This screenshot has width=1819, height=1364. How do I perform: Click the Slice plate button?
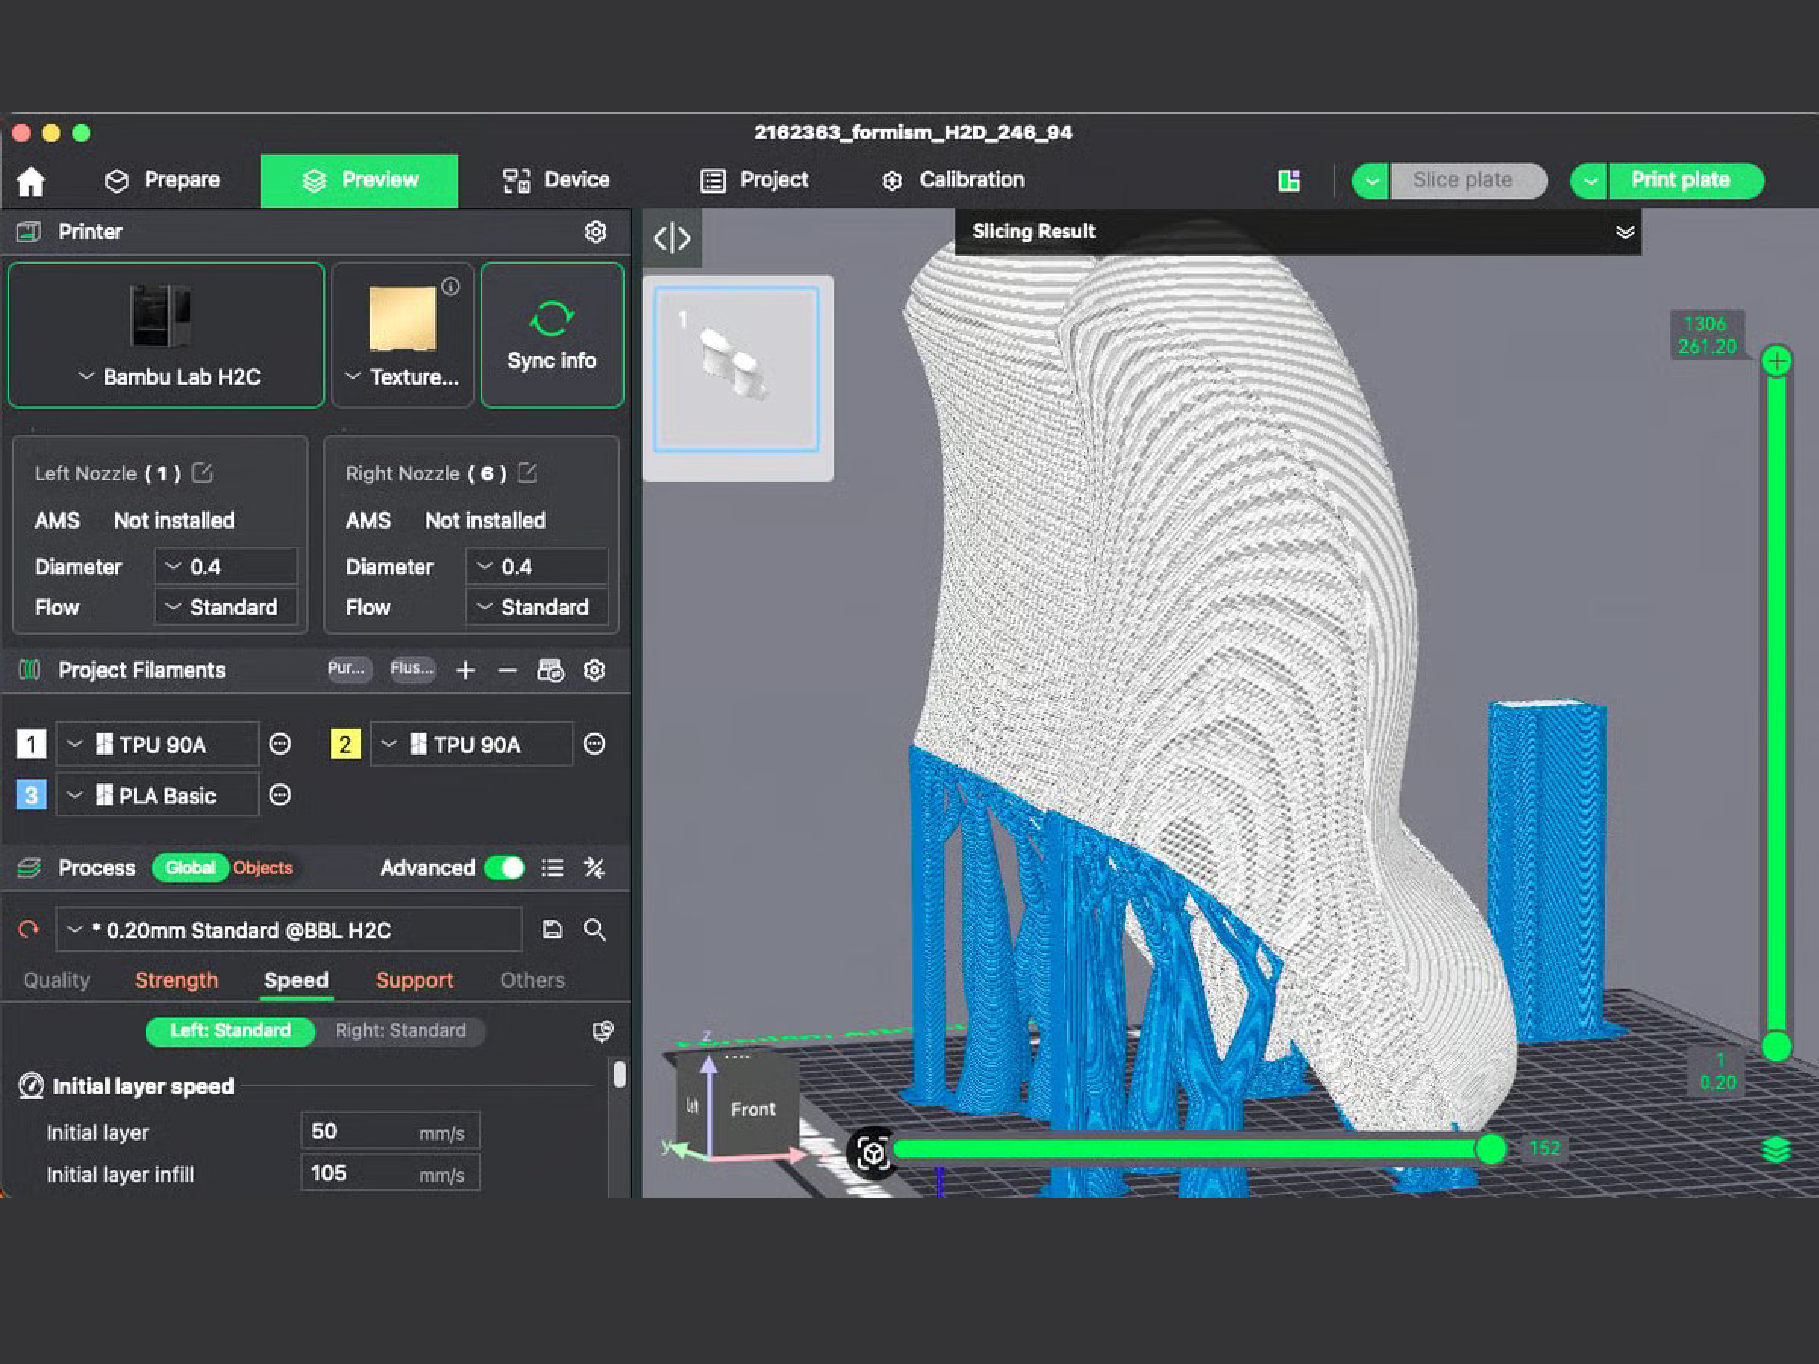click(x=1468, y=181)
